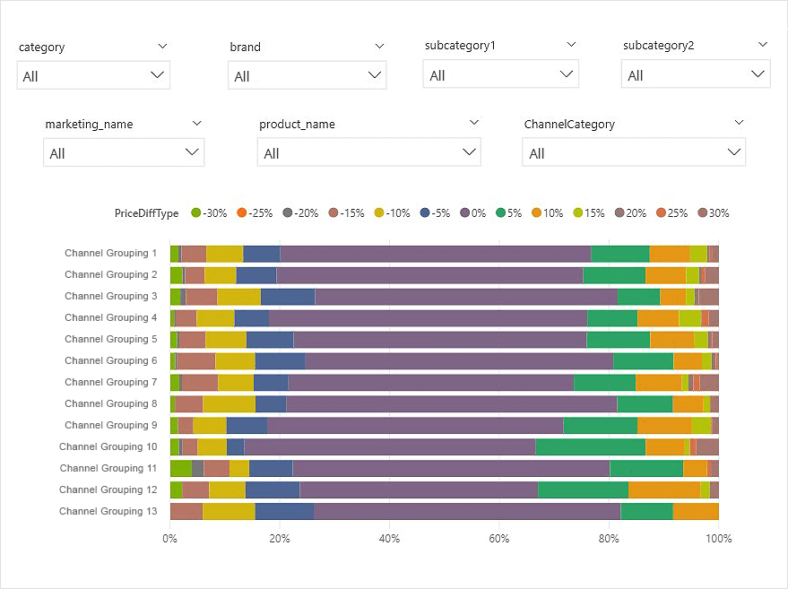Select the -5% blue segment of Channel Grouping 3
The image size is (788, 589).
(288, 297)
